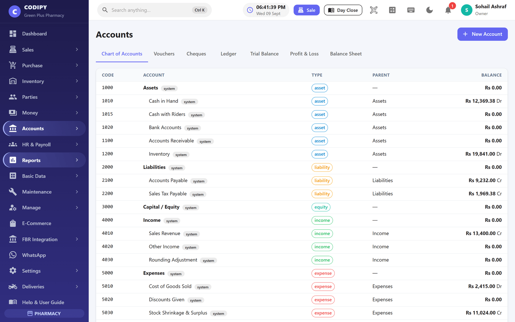Click the Cost of Goods Sold row
The image size is (515, 322).
302,286
